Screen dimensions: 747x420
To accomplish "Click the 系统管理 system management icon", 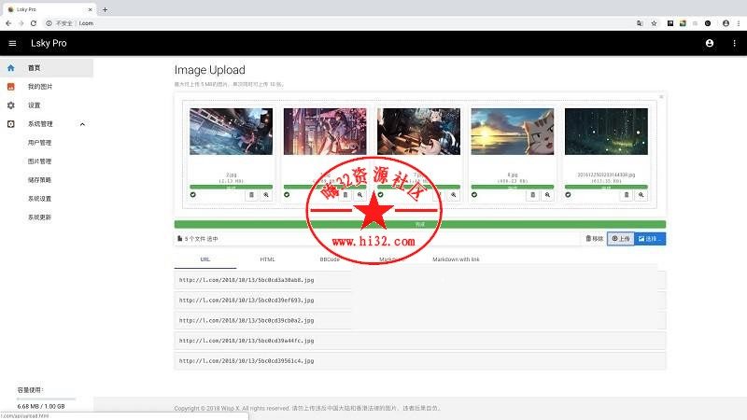I will point(11,124).
